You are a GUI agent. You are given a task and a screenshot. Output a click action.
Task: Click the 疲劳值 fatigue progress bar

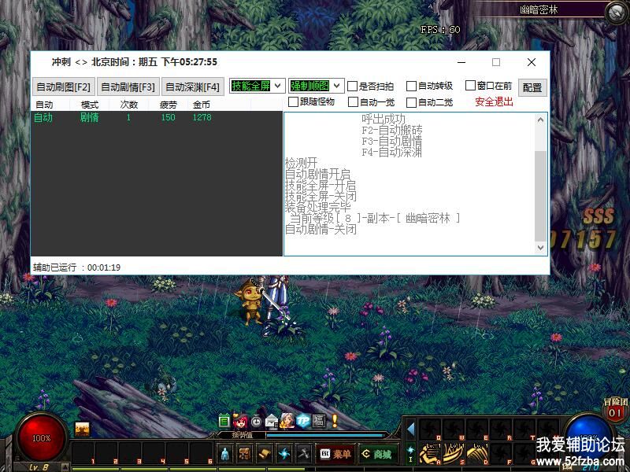click(x=325, y=435)
